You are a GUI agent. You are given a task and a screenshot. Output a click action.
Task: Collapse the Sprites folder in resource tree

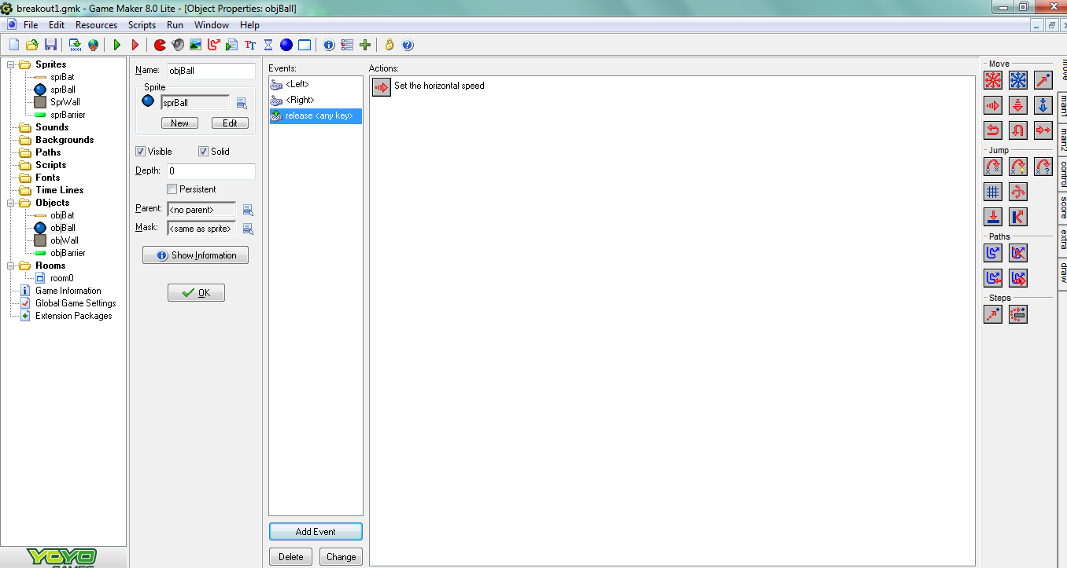(12, 64)
